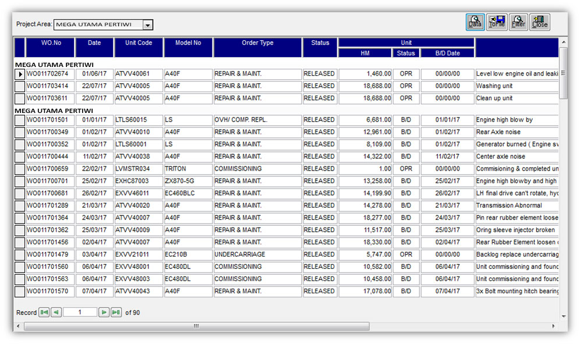
Task: Skip to the last record
Action: click(x=117, y=312)
